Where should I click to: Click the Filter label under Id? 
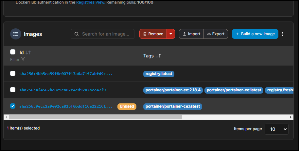tap(15, 60)
